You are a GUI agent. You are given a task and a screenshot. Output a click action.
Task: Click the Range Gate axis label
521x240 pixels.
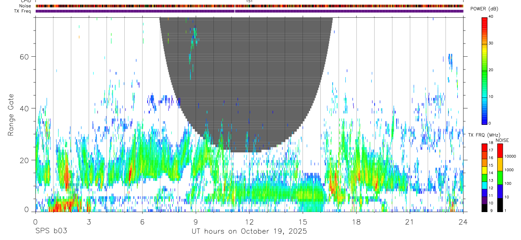[11, 115]
